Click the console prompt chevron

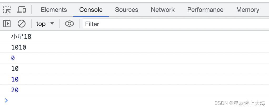pos(6,100)
